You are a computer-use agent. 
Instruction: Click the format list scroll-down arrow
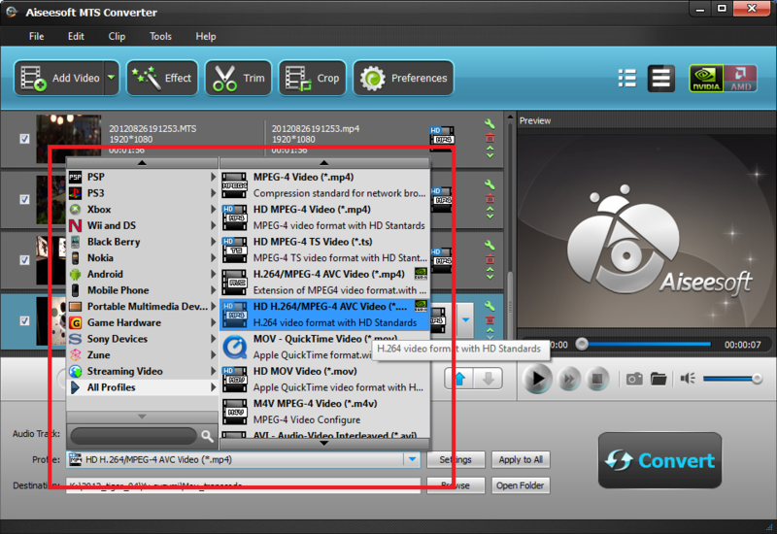click(x=324, y=443)
